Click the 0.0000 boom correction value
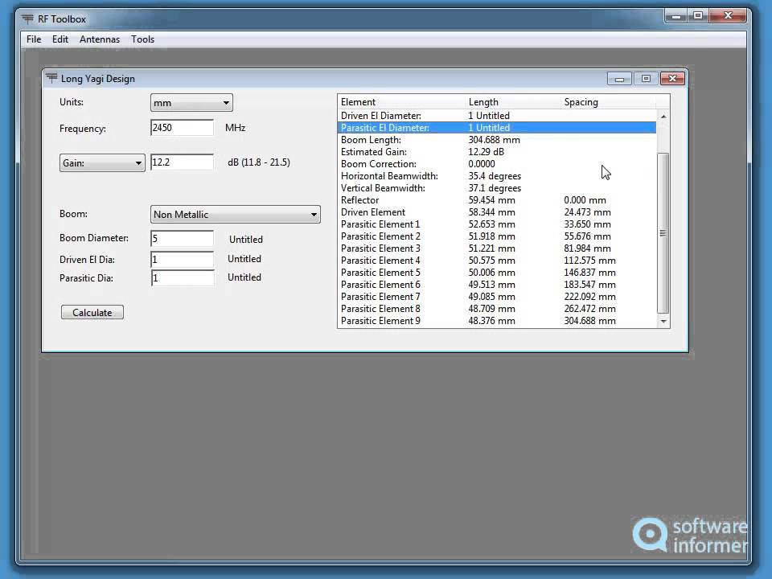Image resolution: width=772 pixels, height=579 pixels. (482, 164)
